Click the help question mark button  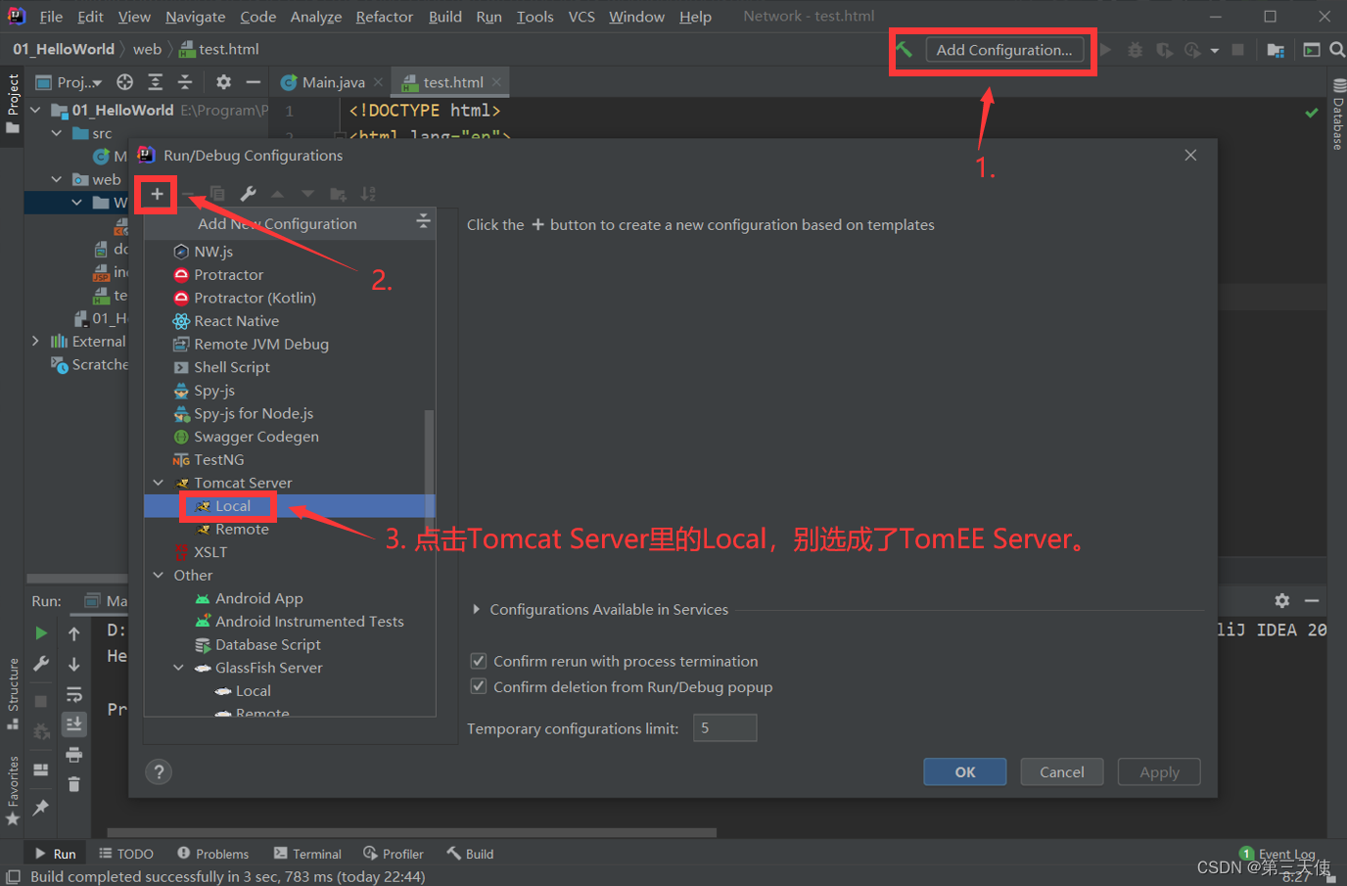(159, 772)
